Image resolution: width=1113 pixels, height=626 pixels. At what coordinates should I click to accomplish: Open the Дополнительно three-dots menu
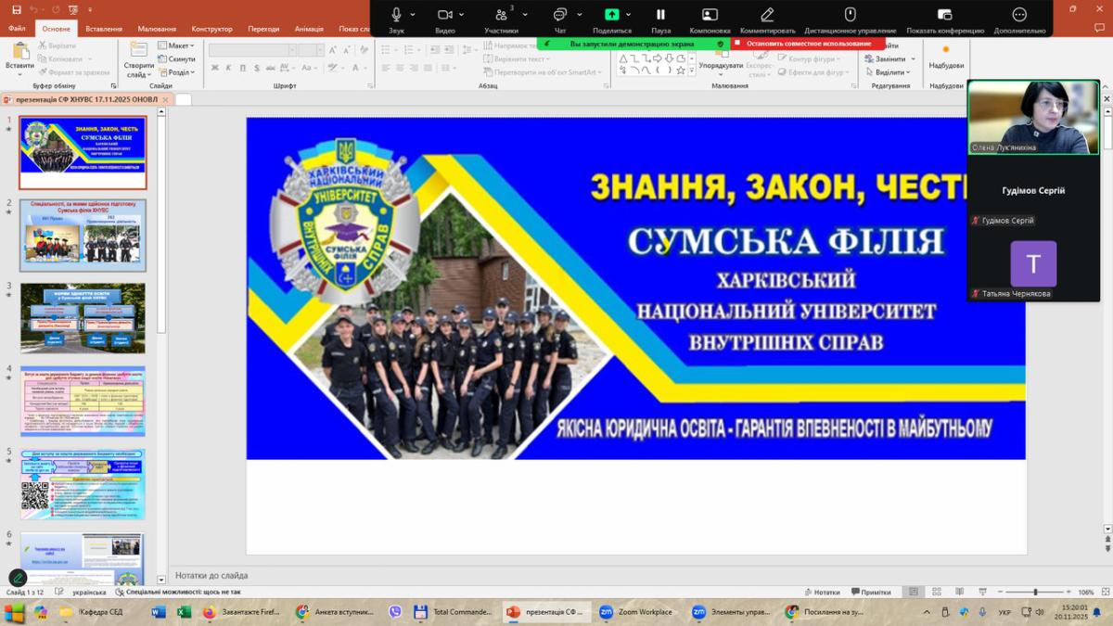1019,14
